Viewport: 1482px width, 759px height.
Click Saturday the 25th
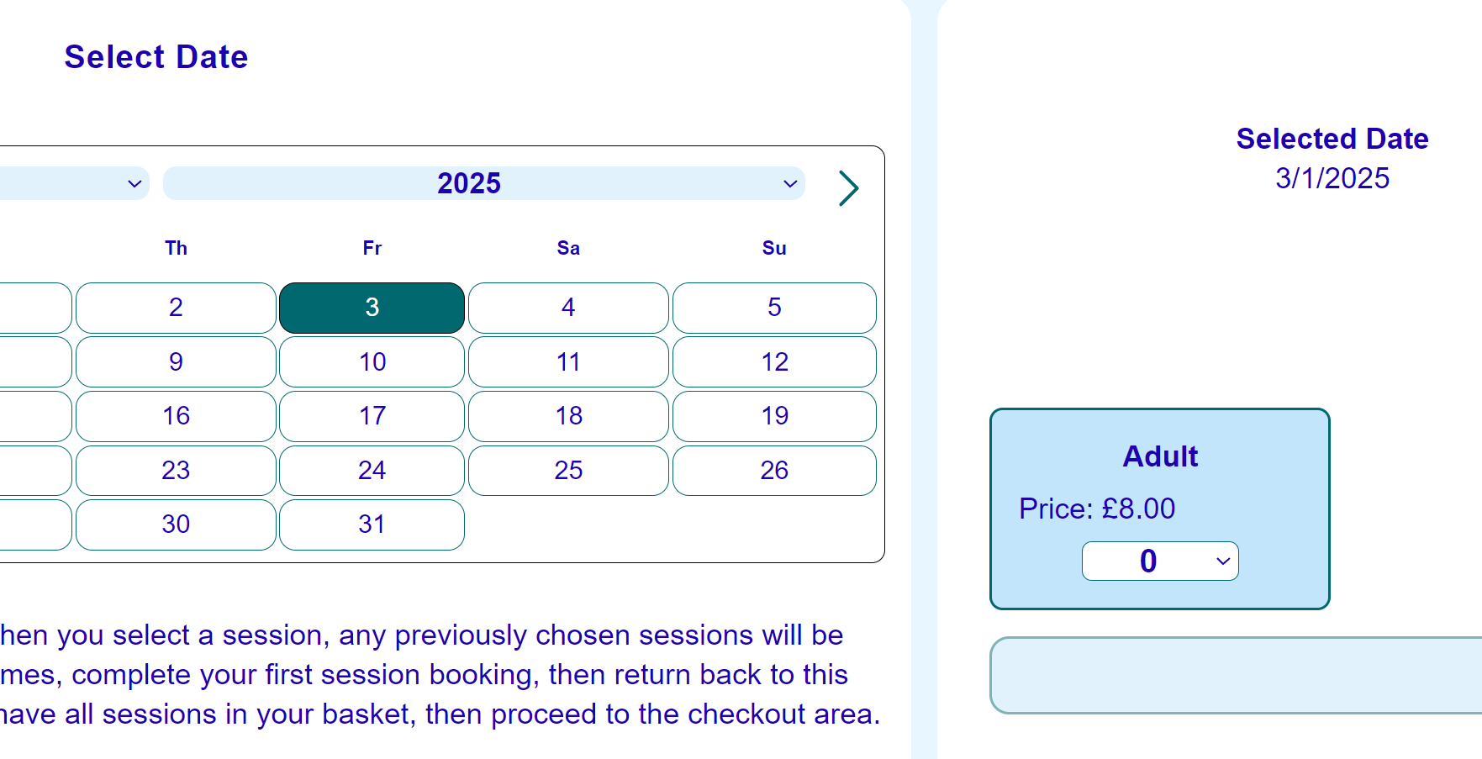coord(568,471)
